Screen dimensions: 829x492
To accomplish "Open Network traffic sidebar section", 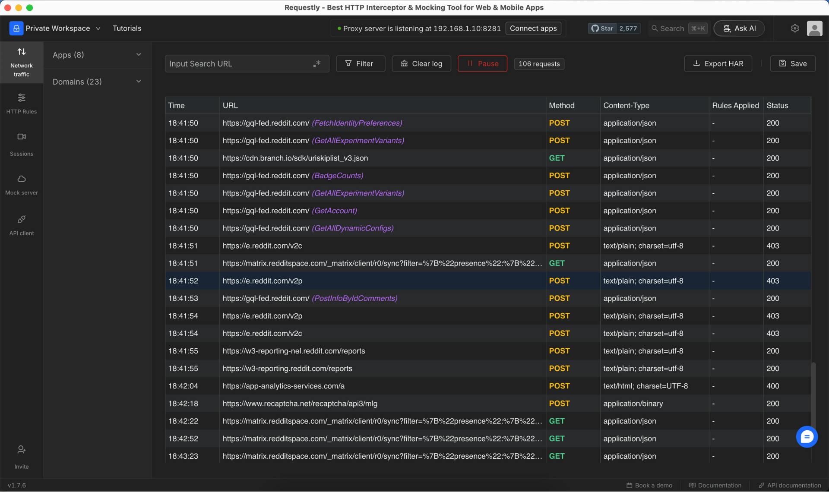I will coord(22,62).
